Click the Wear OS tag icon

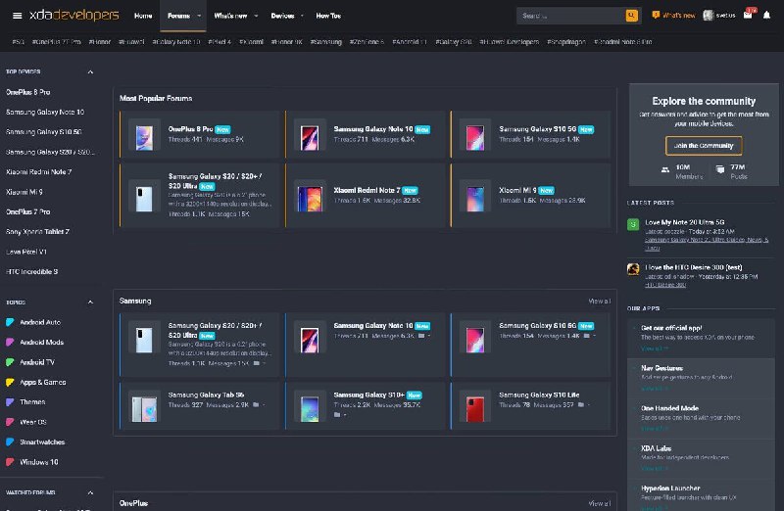[10, 422]
